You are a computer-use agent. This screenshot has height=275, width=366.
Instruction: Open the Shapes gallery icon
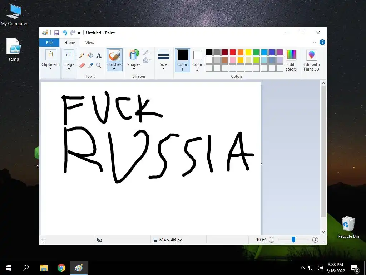(134, 55)
